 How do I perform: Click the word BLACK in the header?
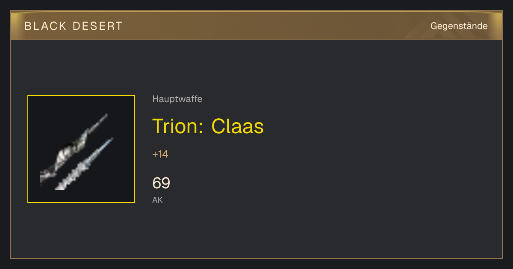click(x=45, y=26)
